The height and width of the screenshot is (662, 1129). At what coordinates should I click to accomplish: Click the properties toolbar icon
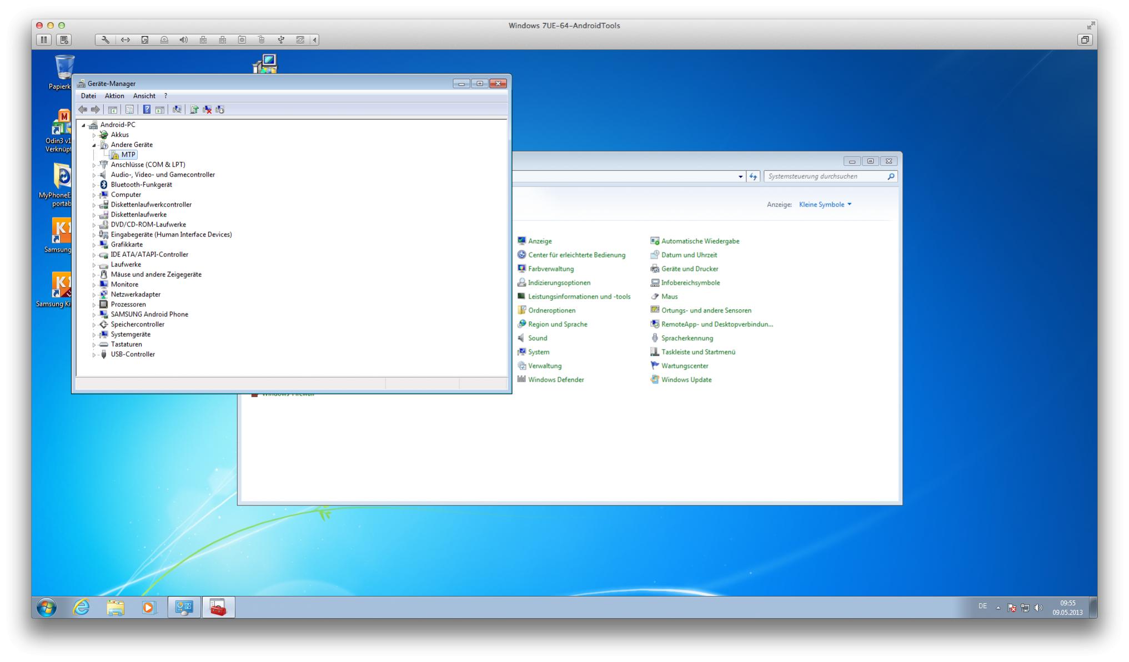click(129, 109)
